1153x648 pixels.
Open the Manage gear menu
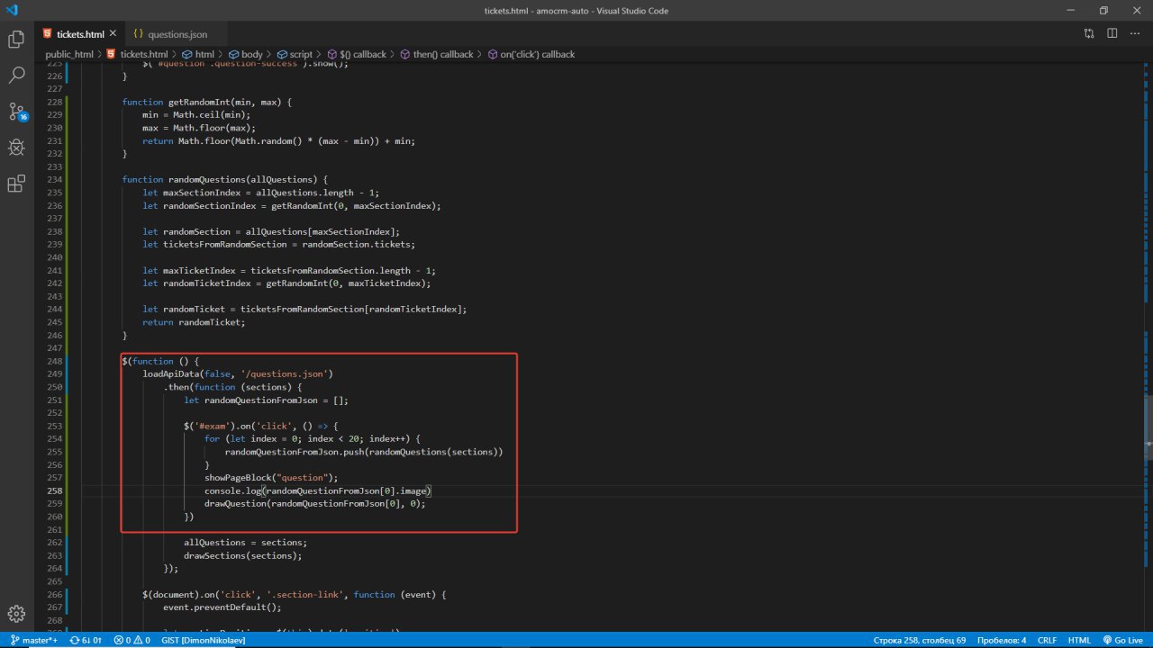(x=16, y=614)
